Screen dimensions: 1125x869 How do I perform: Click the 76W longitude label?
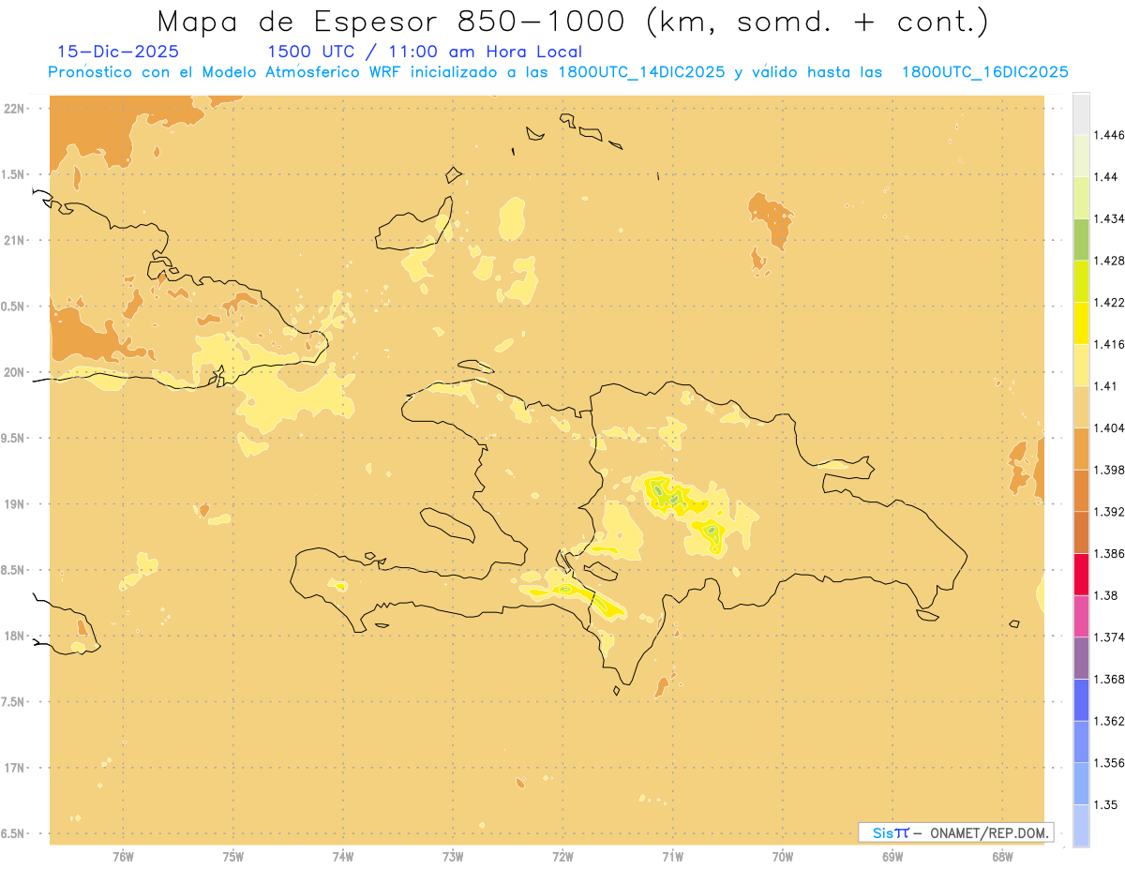pos(123,857)
